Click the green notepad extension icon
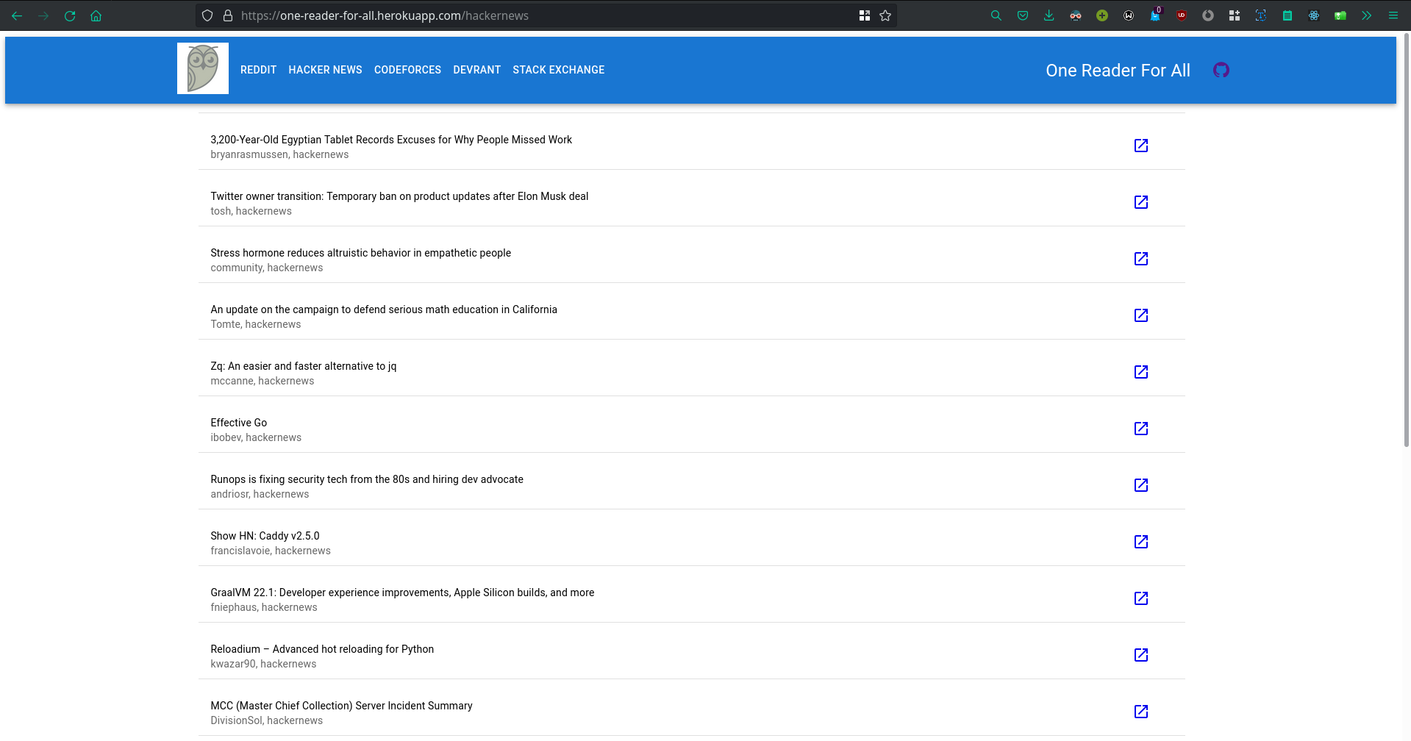Screen dimensions: 1411x741 (x=1287, y=15)
